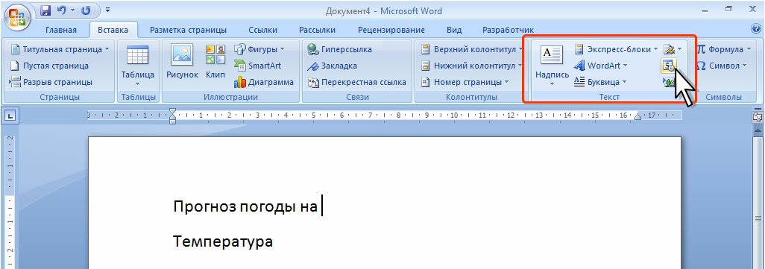The height and width of the screenshot is (269, 765).
Task: Expand the Символ dropdown arrow
Action: pyautogui.click(x=745, y=66)
